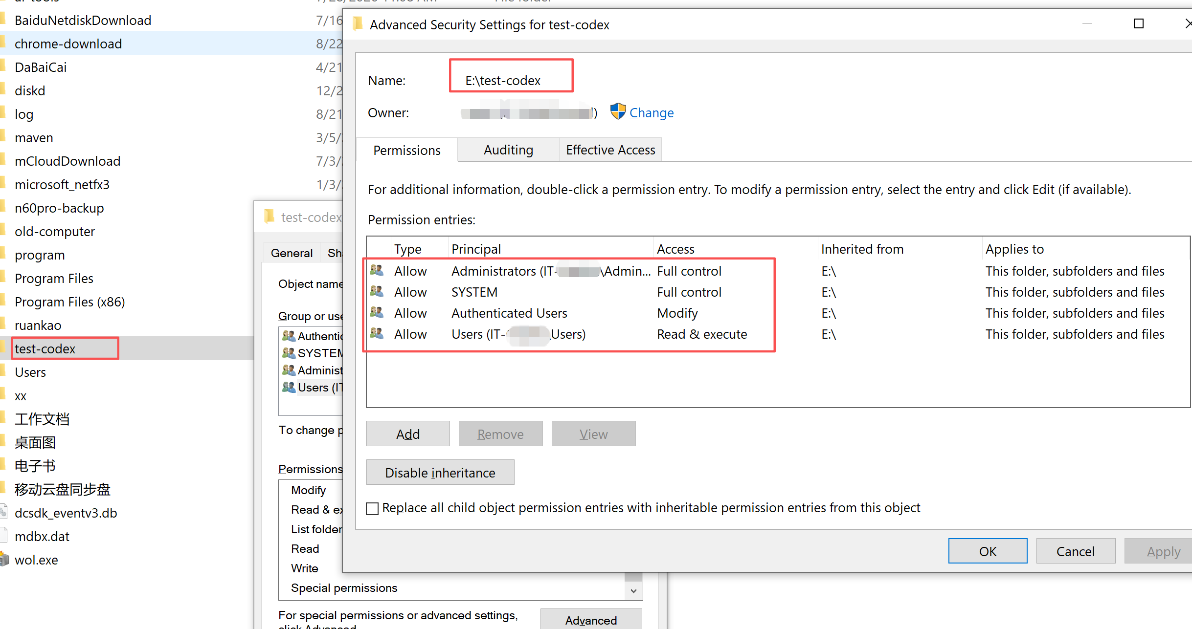This screenshot has height=629, width=1192.
Task: Confirm with the OK button
Action: pos(988,551)
